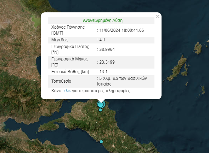
Task: Click the Χρόνος Γέννησης [GMT] label
Action: [x=68, y=30]
